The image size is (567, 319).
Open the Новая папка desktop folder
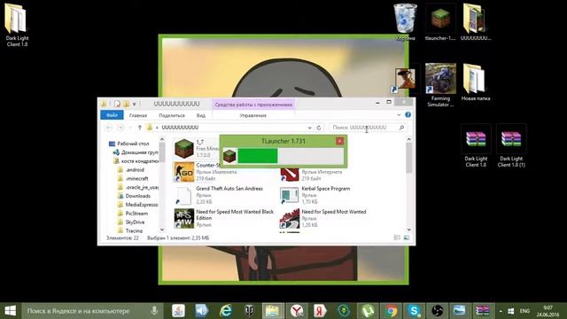point(475,82)
